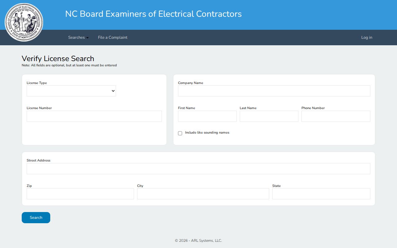
Task: Select the First Name input box
Action: coord(207,116)
